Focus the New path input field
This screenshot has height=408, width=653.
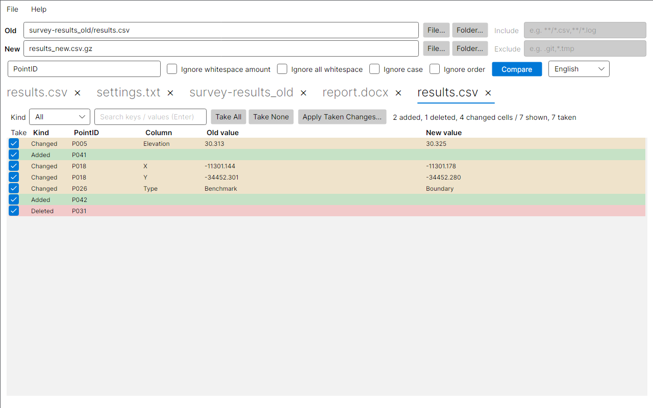221,48
